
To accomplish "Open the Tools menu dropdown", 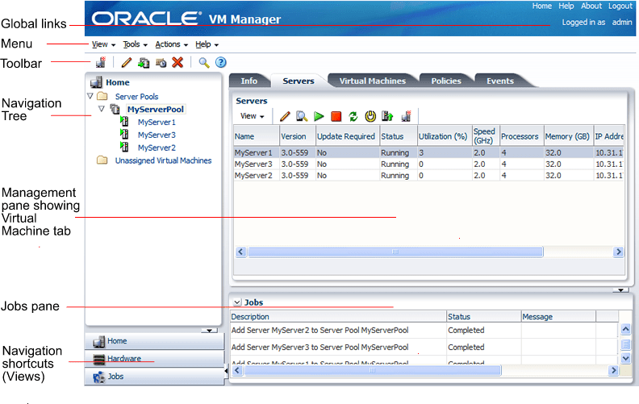I will [x=136, y=44].
